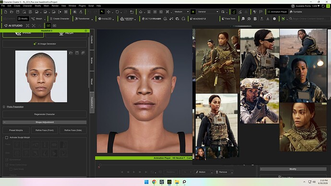Expand the Morph dropdown arrow

[45, 19]
